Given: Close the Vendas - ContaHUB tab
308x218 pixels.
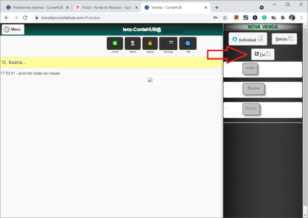Looking at the screenshot, I should [206, 8].
